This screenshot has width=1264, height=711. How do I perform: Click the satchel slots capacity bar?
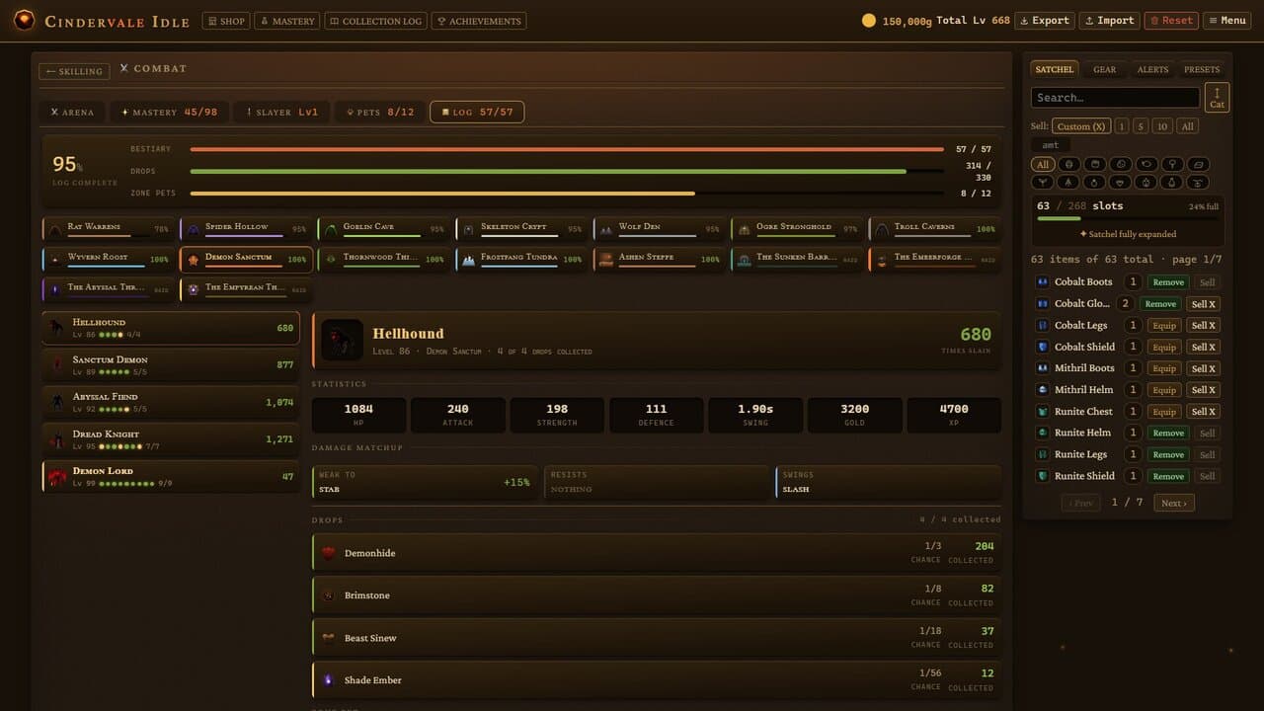tap(1128, 218)
